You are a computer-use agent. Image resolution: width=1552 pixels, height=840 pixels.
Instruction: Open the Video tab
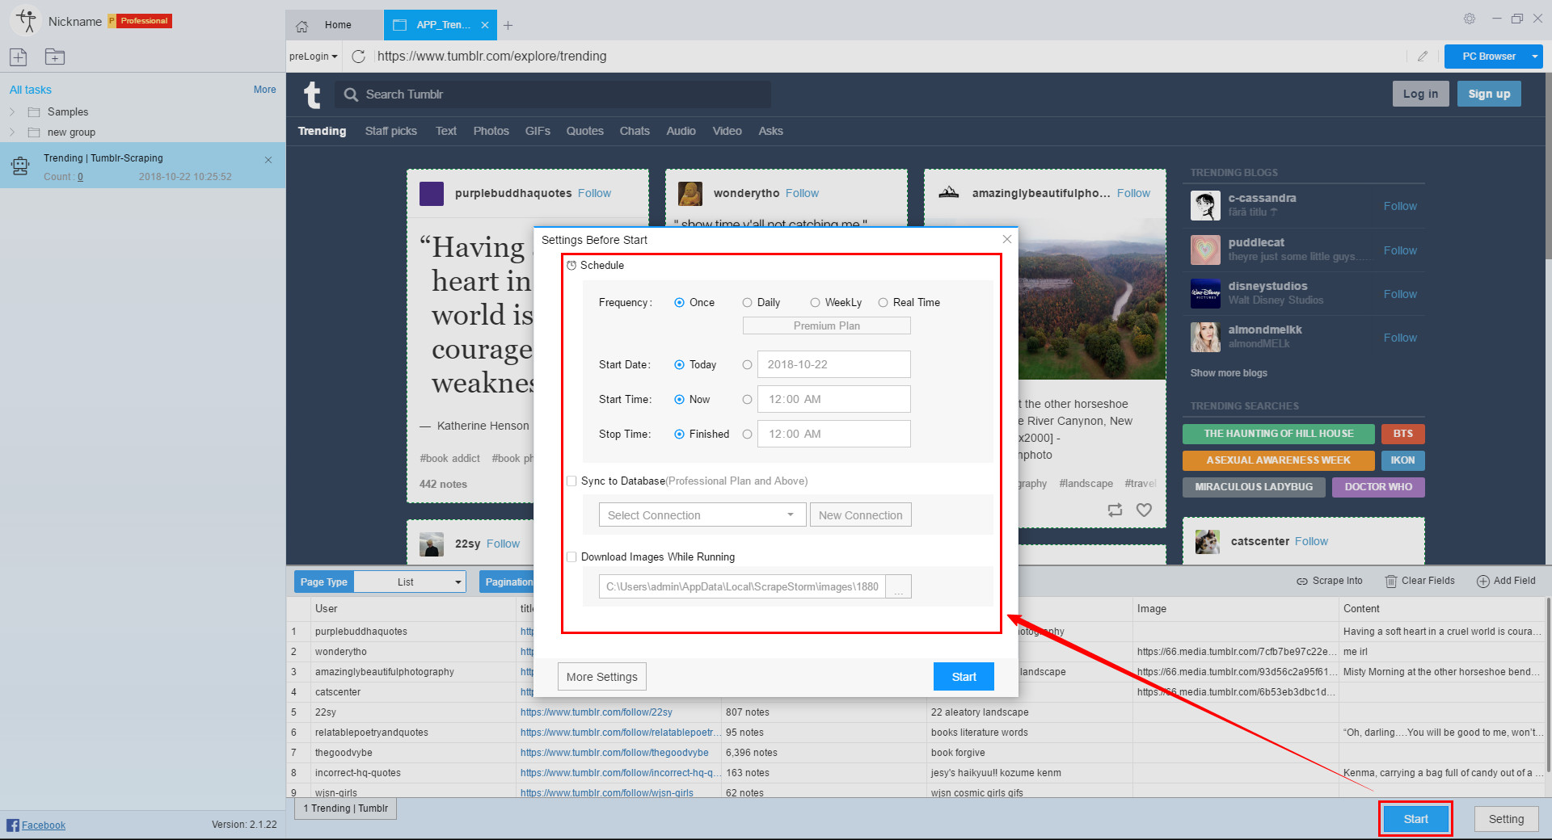[727, 131]
